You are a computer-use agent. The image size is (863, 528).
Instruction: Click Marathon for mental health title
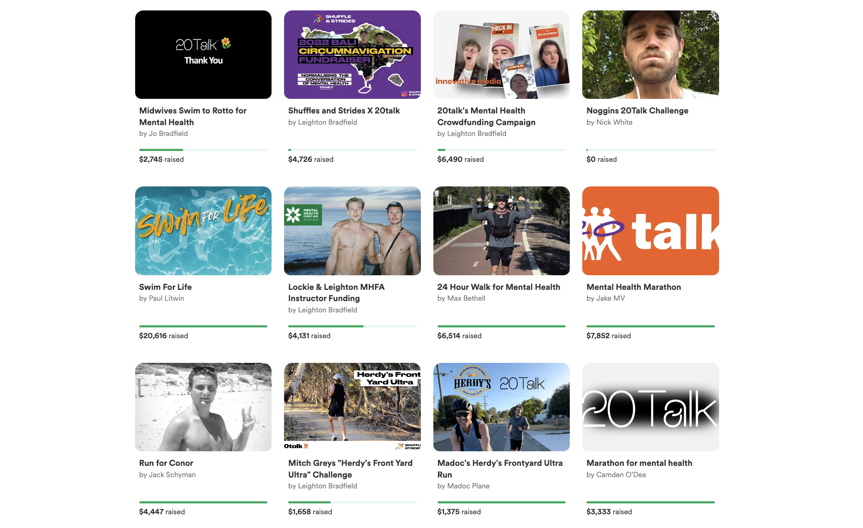639,463
